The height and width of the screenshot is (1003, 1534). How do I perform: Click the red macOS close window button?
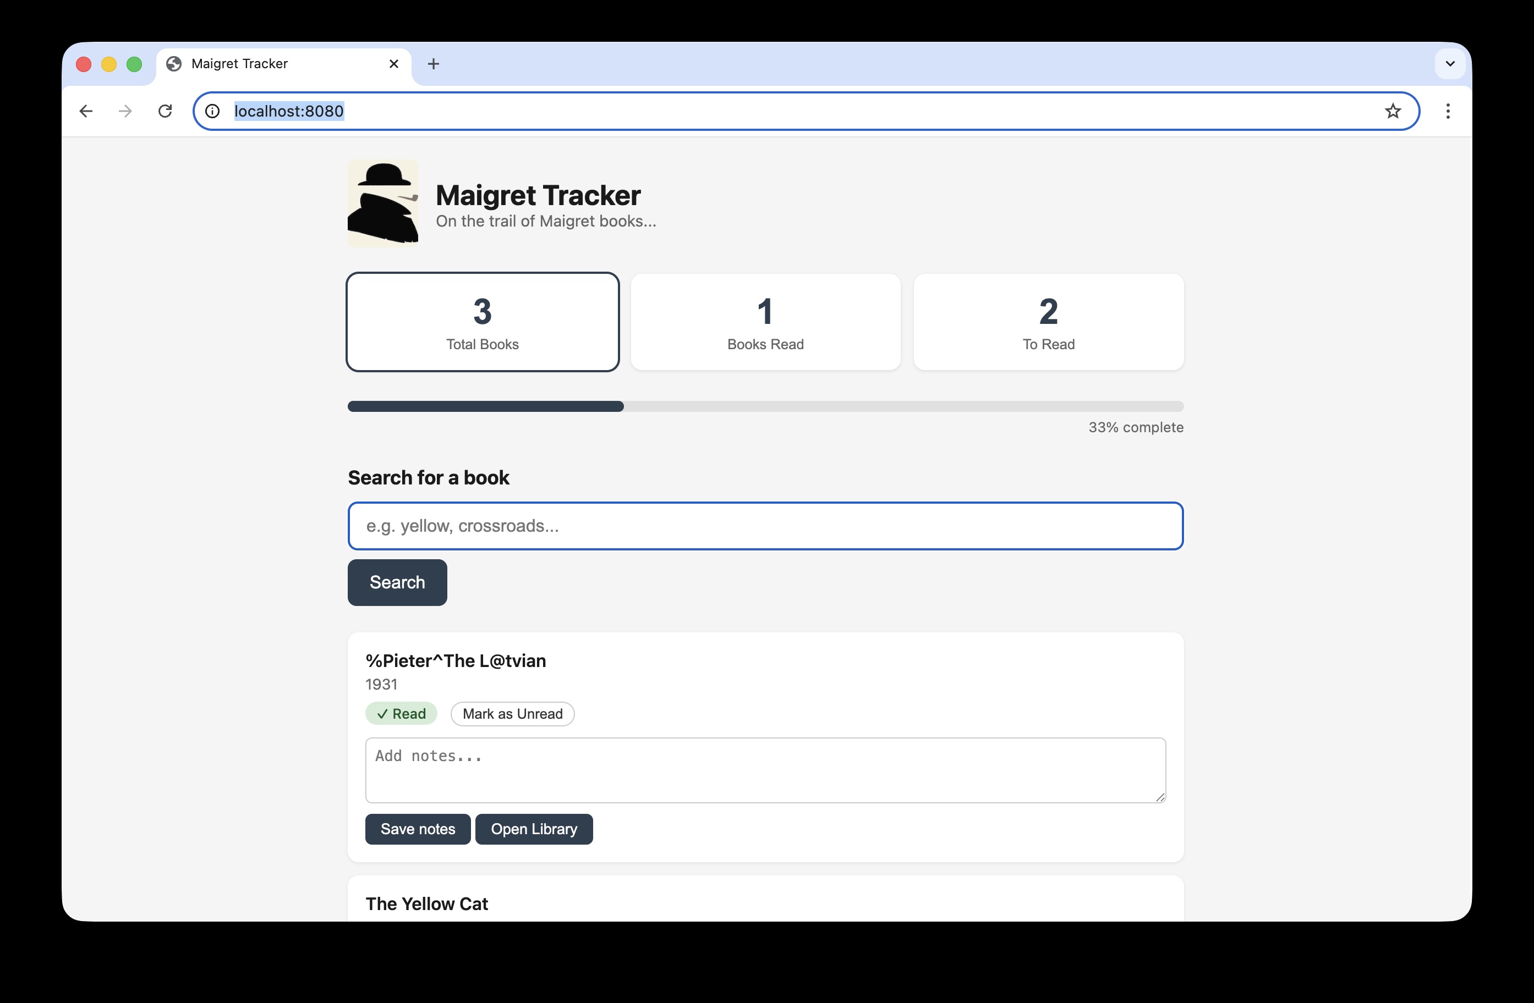coord(84,64)
